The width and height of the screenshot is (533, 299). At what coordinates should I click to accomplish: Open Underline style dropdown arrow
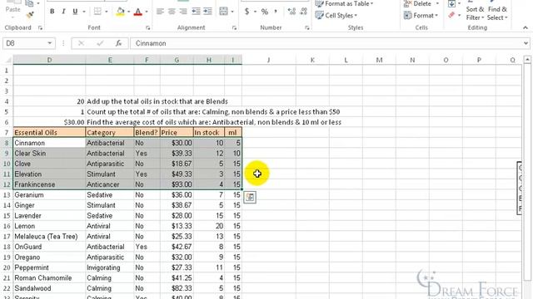click(83, 12)
